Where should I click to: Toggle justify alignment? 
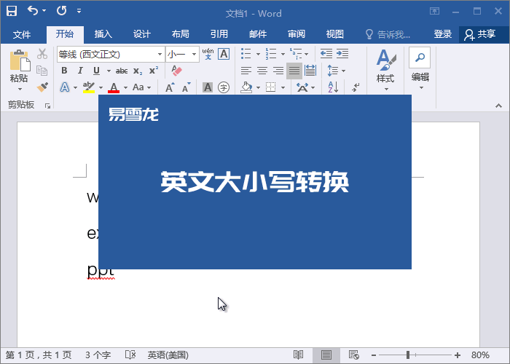pyautogui.click(x=294, y=71)
